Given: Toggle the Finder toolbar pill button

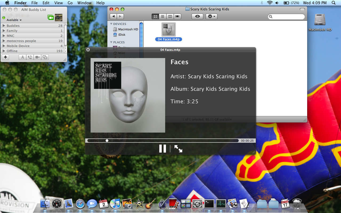Looking at the screenshot, I should pos(302,9).
